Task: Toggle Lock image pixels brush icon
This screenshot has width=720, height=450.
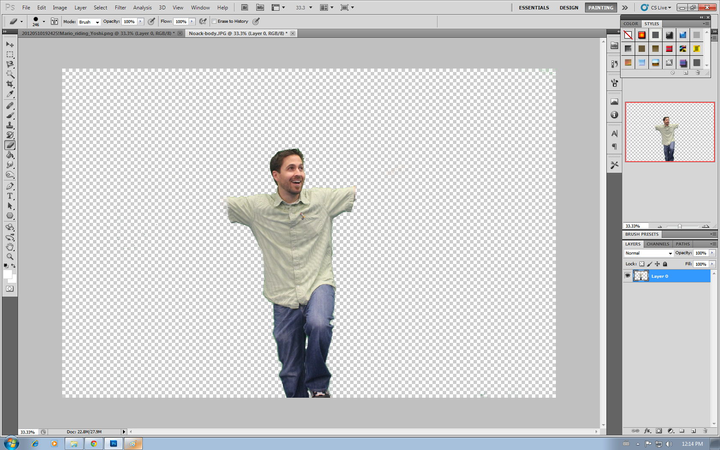Action: pyautogui.click(x=649, y=264)
